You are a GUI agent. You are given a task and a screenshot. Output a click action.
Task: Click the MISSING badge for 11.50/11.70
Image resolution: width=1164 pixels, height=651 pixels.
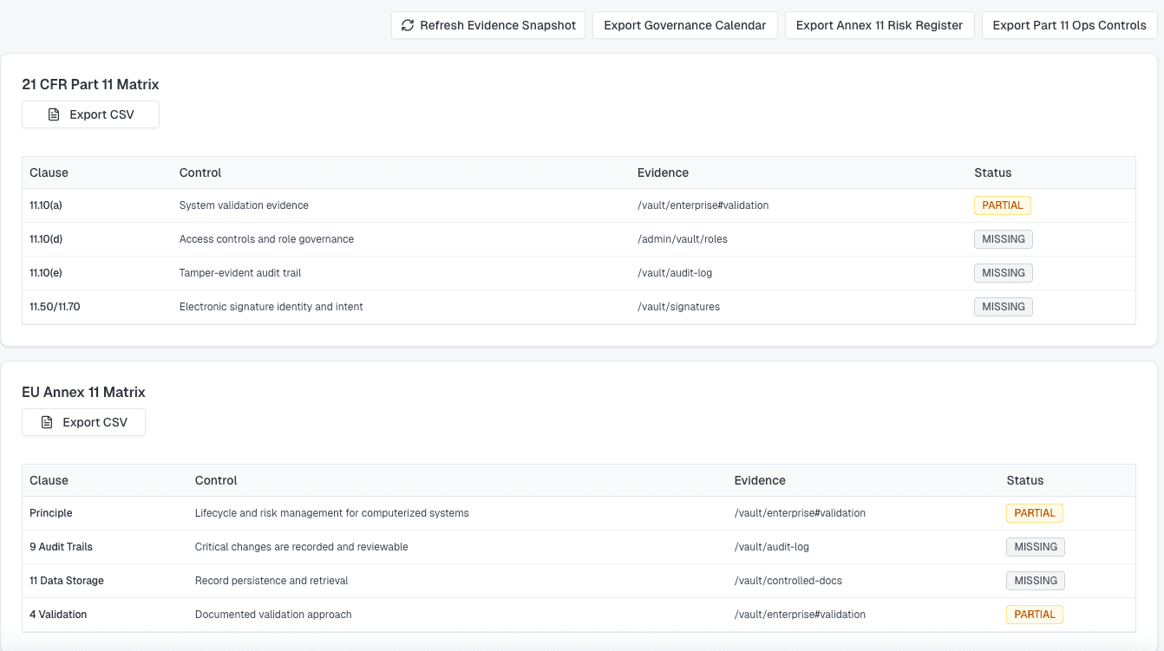pos(1003,306)
